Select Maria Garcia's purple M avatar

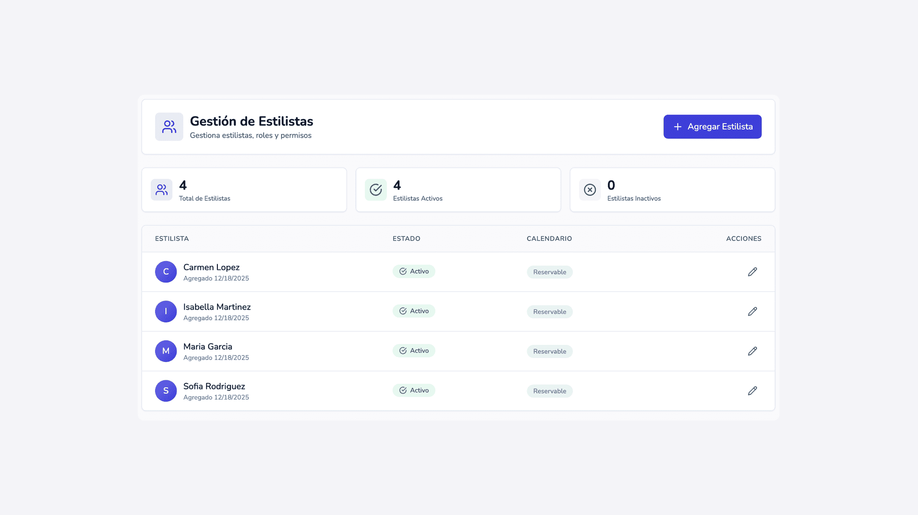(x=166, y=351)
